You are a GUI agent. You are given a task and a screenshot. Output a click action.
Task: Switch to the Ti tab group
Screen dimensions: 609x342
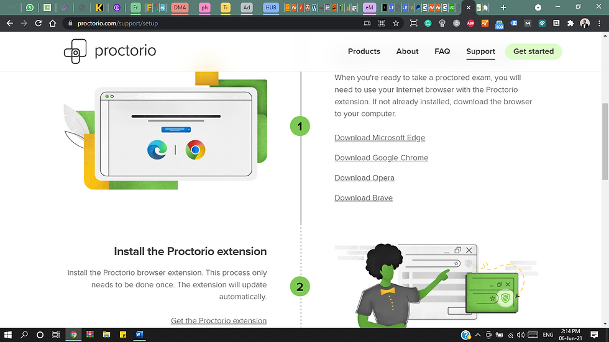[x=225, y=7]
